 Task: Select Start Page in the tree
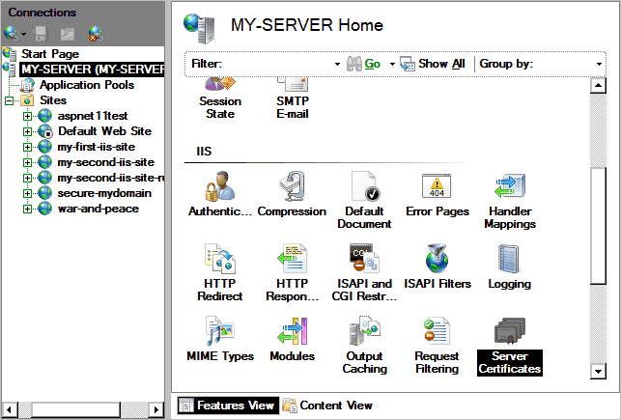point(50,54)
